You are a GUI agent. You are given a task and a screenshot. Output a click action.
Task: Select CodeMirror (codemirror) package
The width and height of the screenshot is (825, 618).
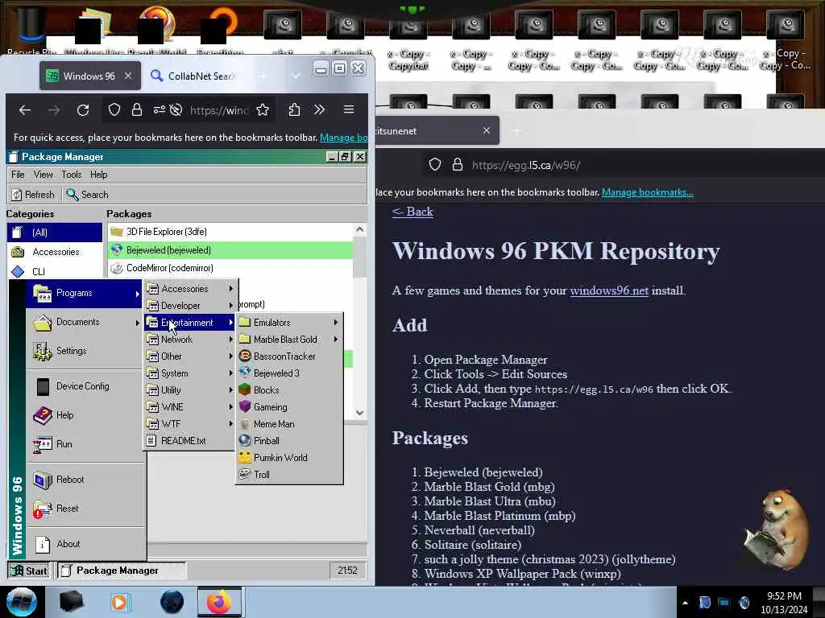(x=230, y=268)
